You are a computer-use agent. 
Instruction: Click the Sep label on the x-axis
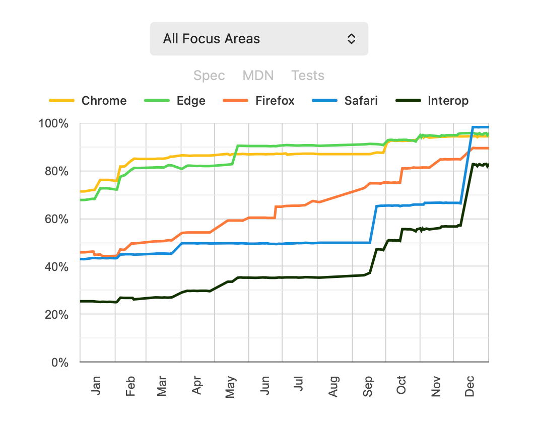(368, 386)
